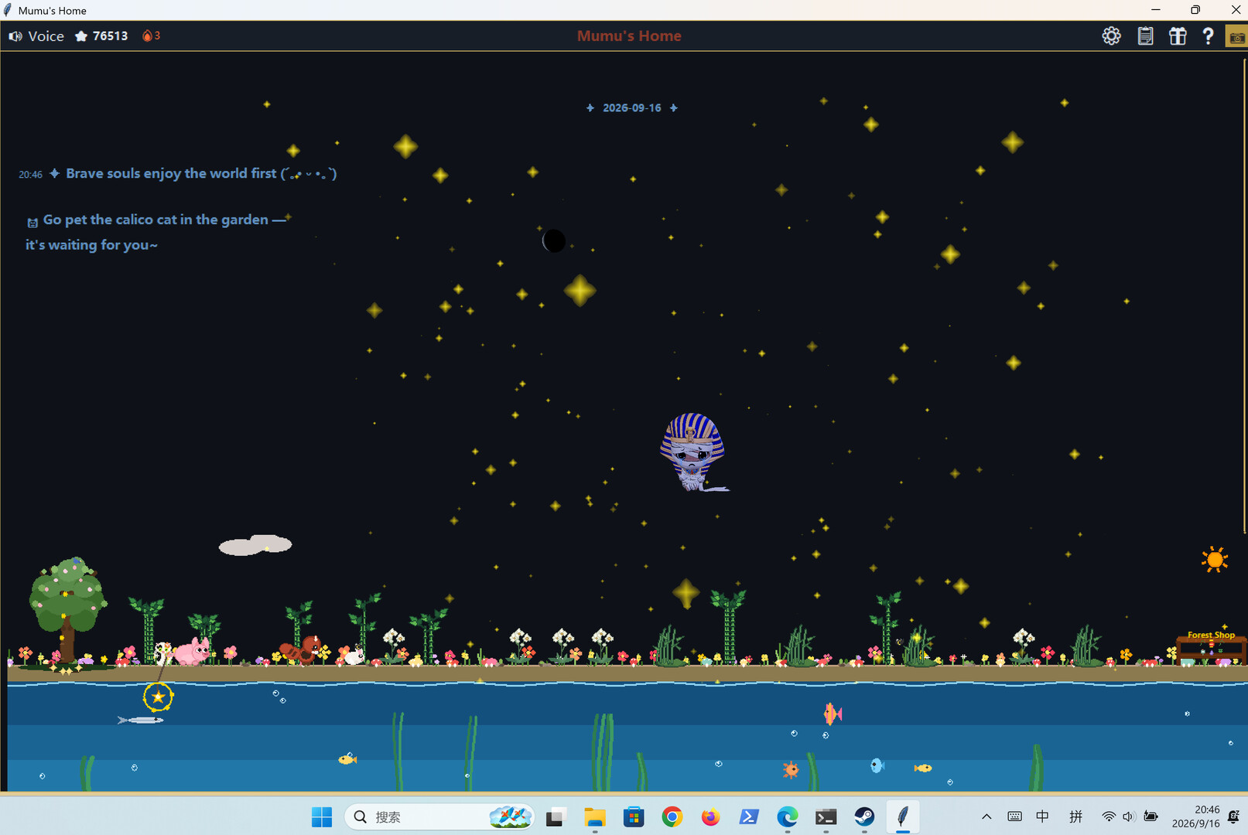
Task: Click the yellow fish beside the blue fish
Action: 923,768
